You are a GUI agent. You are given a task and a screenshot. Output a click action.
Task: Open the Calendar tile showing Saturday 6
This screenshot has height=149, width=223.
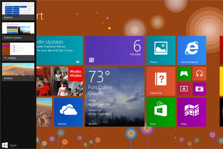tap(114, 50)
